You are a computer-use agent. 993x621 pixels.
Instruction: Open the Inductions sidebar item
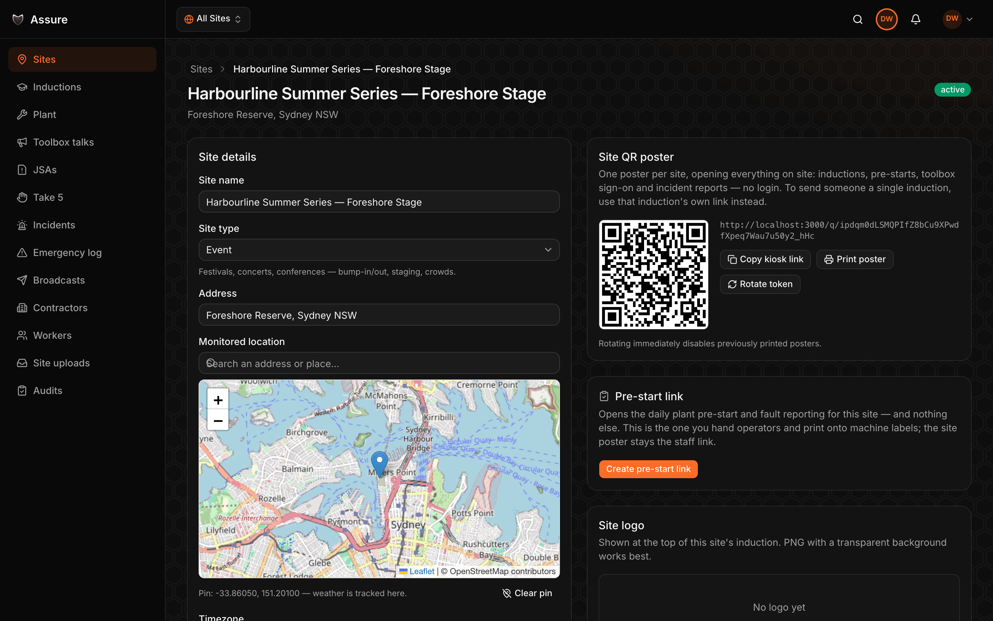82,87
